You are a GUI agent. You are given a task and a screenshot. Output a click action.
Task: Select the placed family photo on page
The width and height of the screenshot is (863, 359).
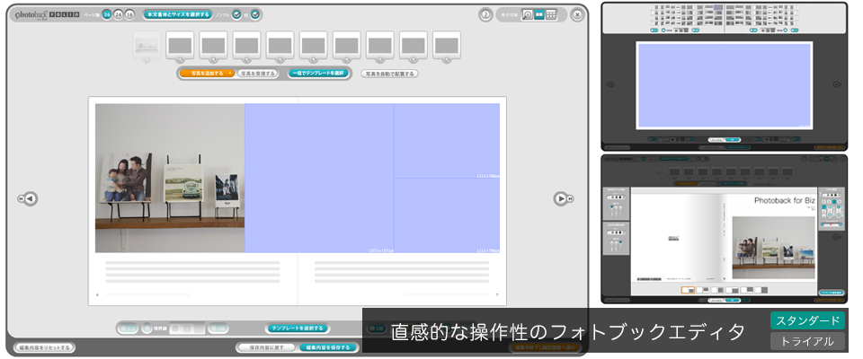(170, 178)
